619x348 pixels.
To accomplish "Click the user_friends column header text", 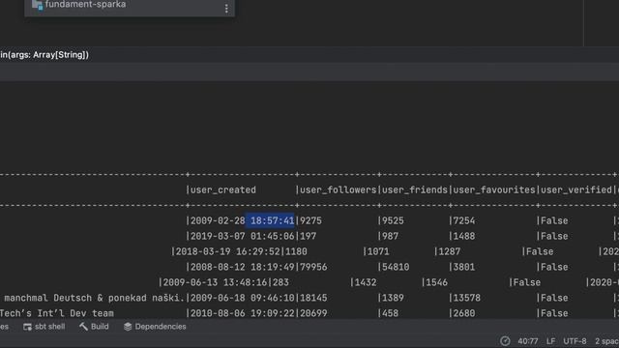I will point(415,190).
